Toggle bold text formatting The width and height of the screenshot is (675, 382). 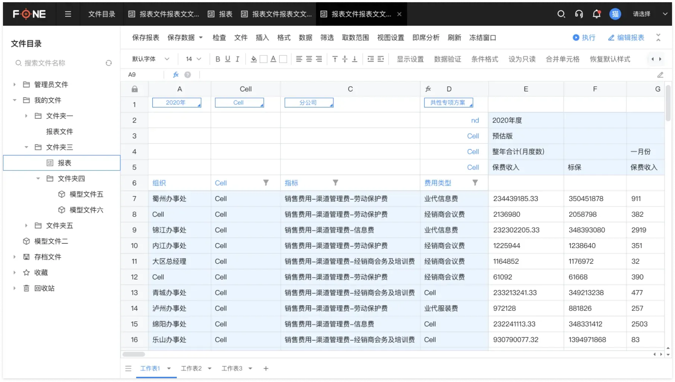click(218, 59)
